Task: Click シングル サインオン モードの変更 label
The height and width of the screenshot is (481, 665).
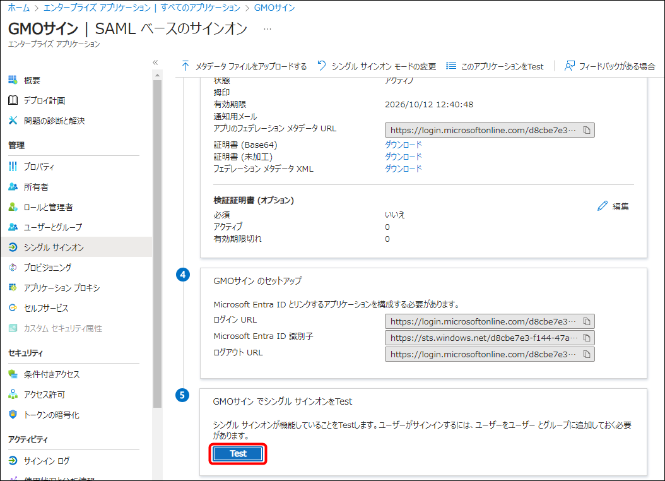Action: tap(384, 66)
